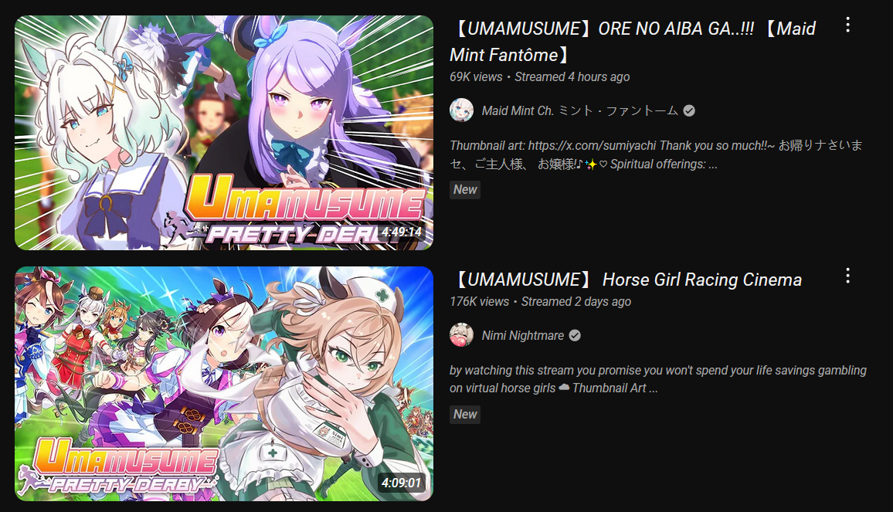The width and height of the screenshot is (893, 512).
Task: Click Nimi Nightmare channel avatar
Action: coord(461,335)
